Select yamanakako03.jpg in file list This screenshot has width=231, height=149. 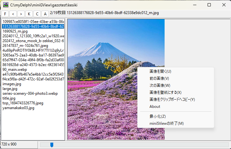18,108
